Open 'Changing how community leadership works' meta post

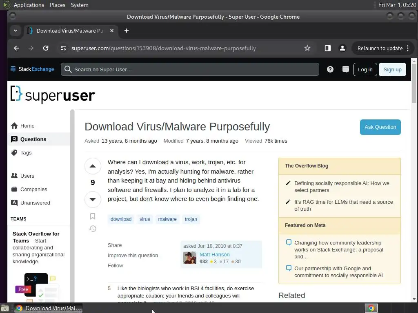click(338, 250)
